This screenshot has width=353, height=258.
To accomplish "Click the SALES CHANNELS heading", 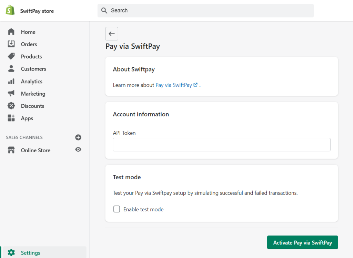I will [24, 137].
